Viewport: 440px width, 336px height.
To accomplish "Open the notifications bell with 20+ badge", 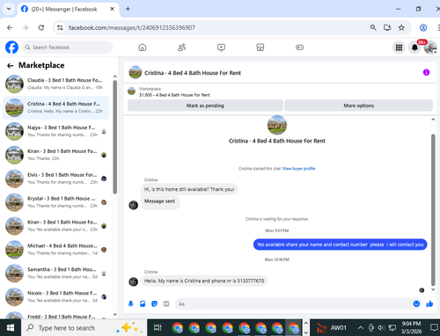I will pyautogui.click(x=414, y=47).
